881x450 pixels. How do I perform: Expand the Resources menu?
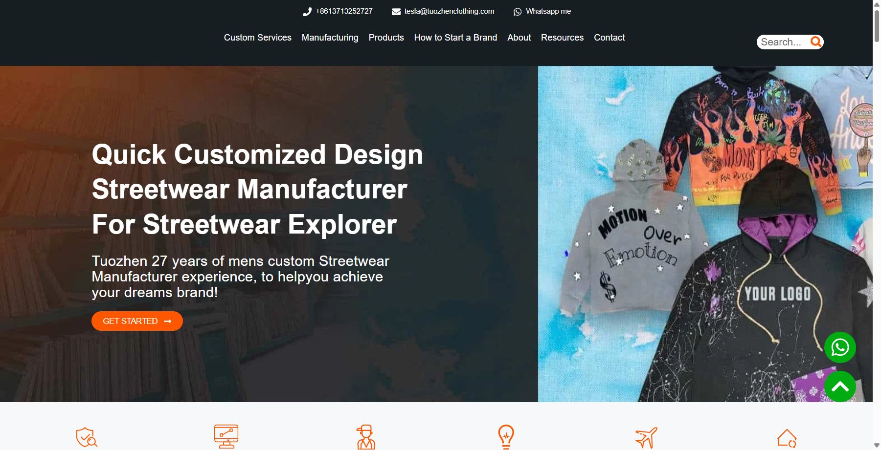pos(562,38)
